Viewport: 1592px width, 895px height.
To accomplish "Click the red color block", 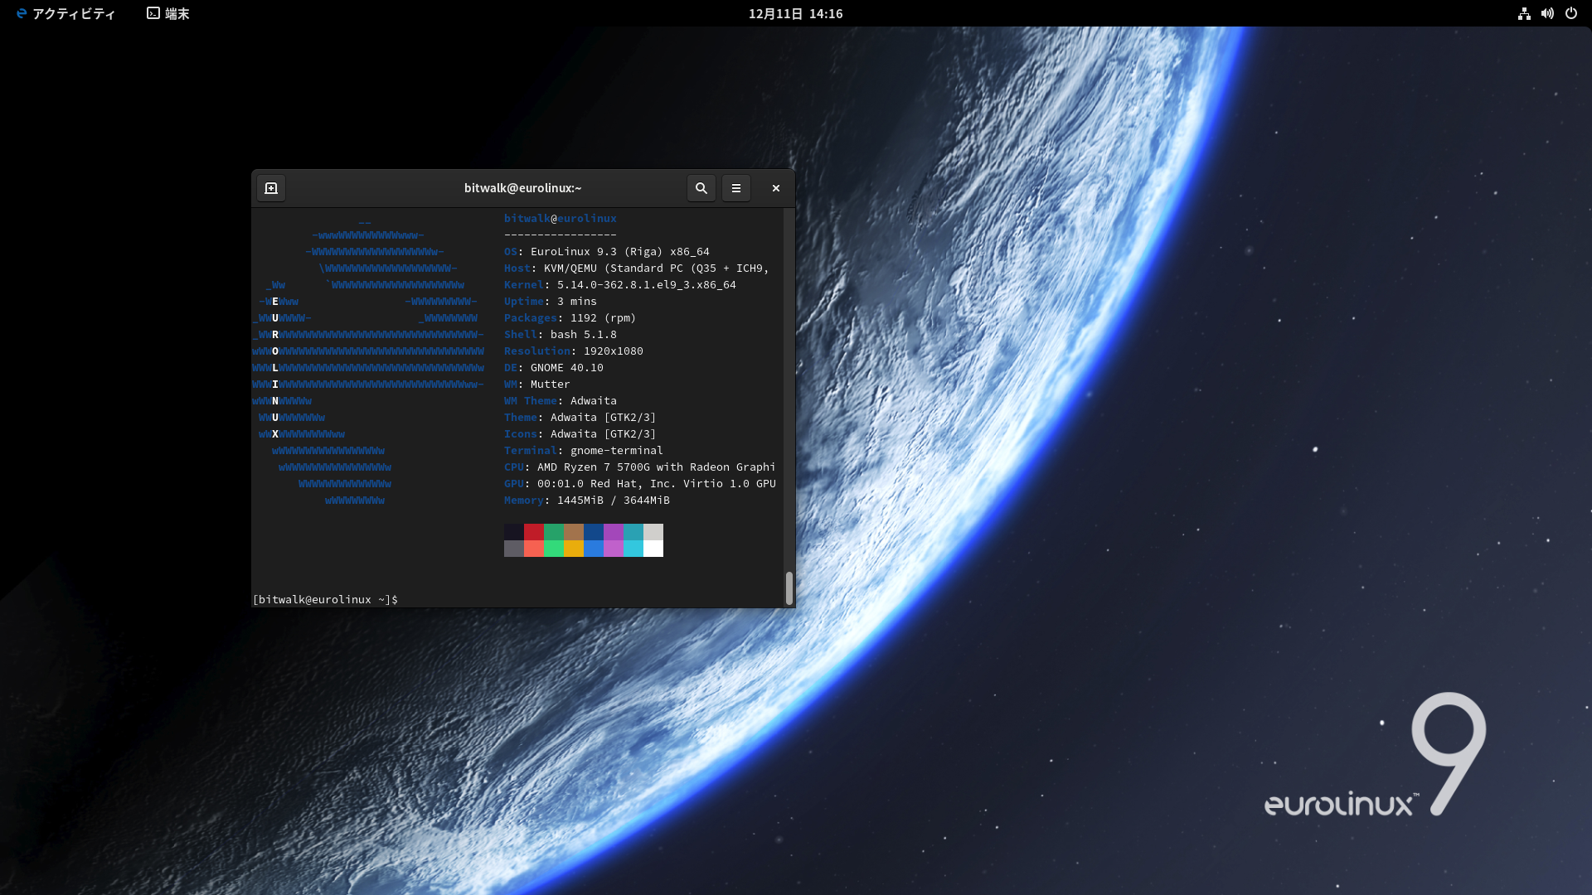I will [x=533, y=532].
